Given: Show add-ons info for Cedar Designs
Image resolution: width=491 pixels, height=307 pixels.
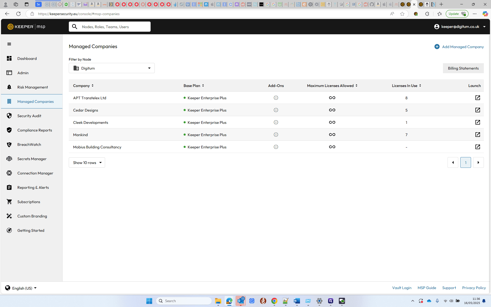Looking at the screenshot, I should pos(276,110).
